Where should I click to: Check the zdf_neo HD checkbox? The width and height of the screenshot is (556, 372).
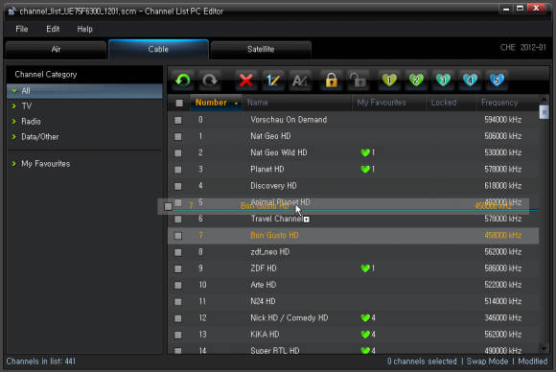pos(178,252)
